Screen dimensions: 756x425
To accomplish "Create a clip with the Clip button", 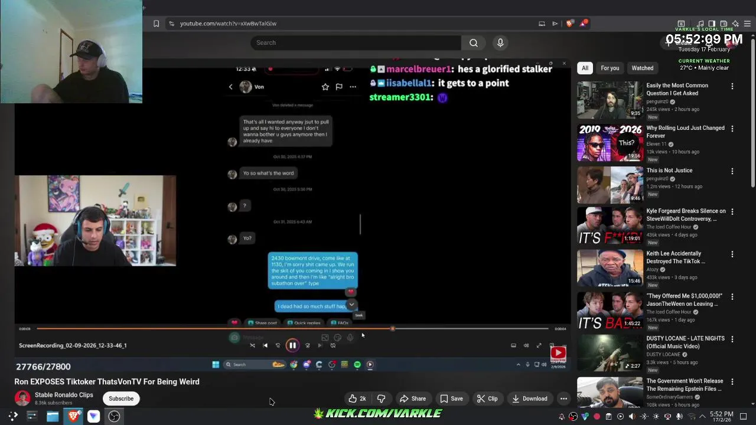I will 487,398.
